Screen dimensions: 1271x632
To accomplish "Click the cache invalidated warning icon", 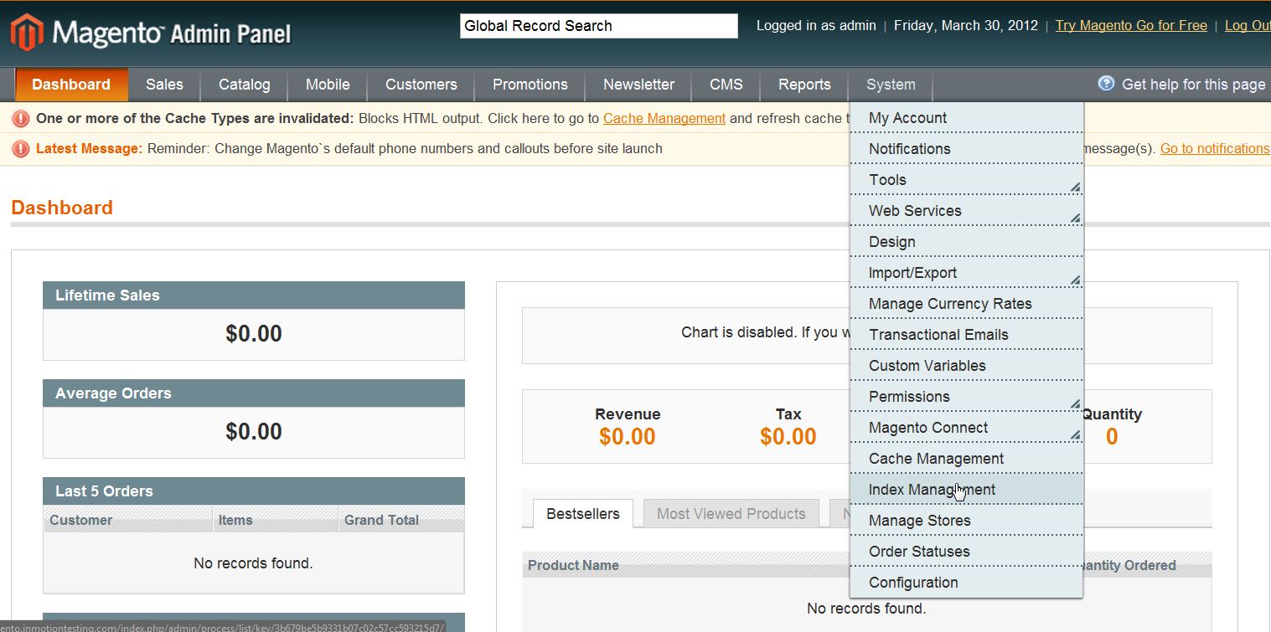I will 21,119.
